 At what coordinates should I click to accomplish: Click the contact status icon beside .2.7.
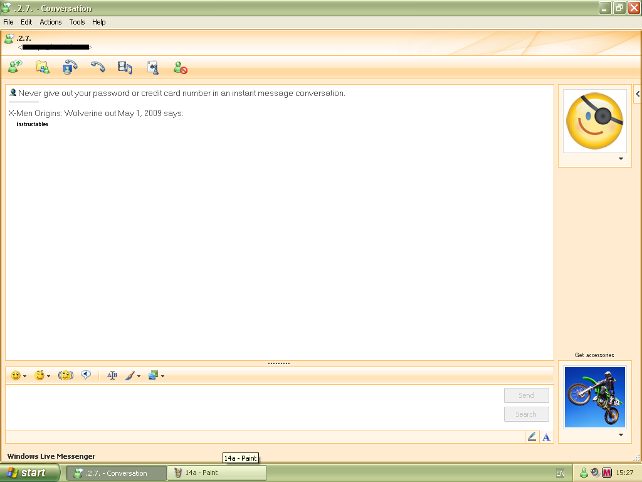(9, 39)
